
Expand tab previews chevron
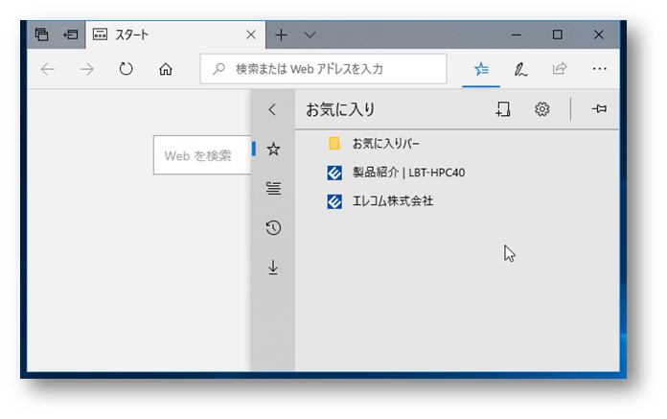point(310,35)
